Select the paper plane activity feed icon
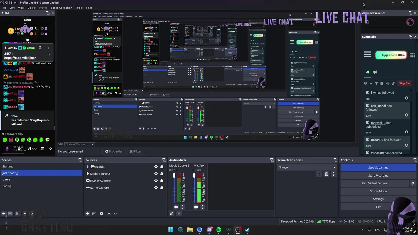 click(x=367, y=72)
